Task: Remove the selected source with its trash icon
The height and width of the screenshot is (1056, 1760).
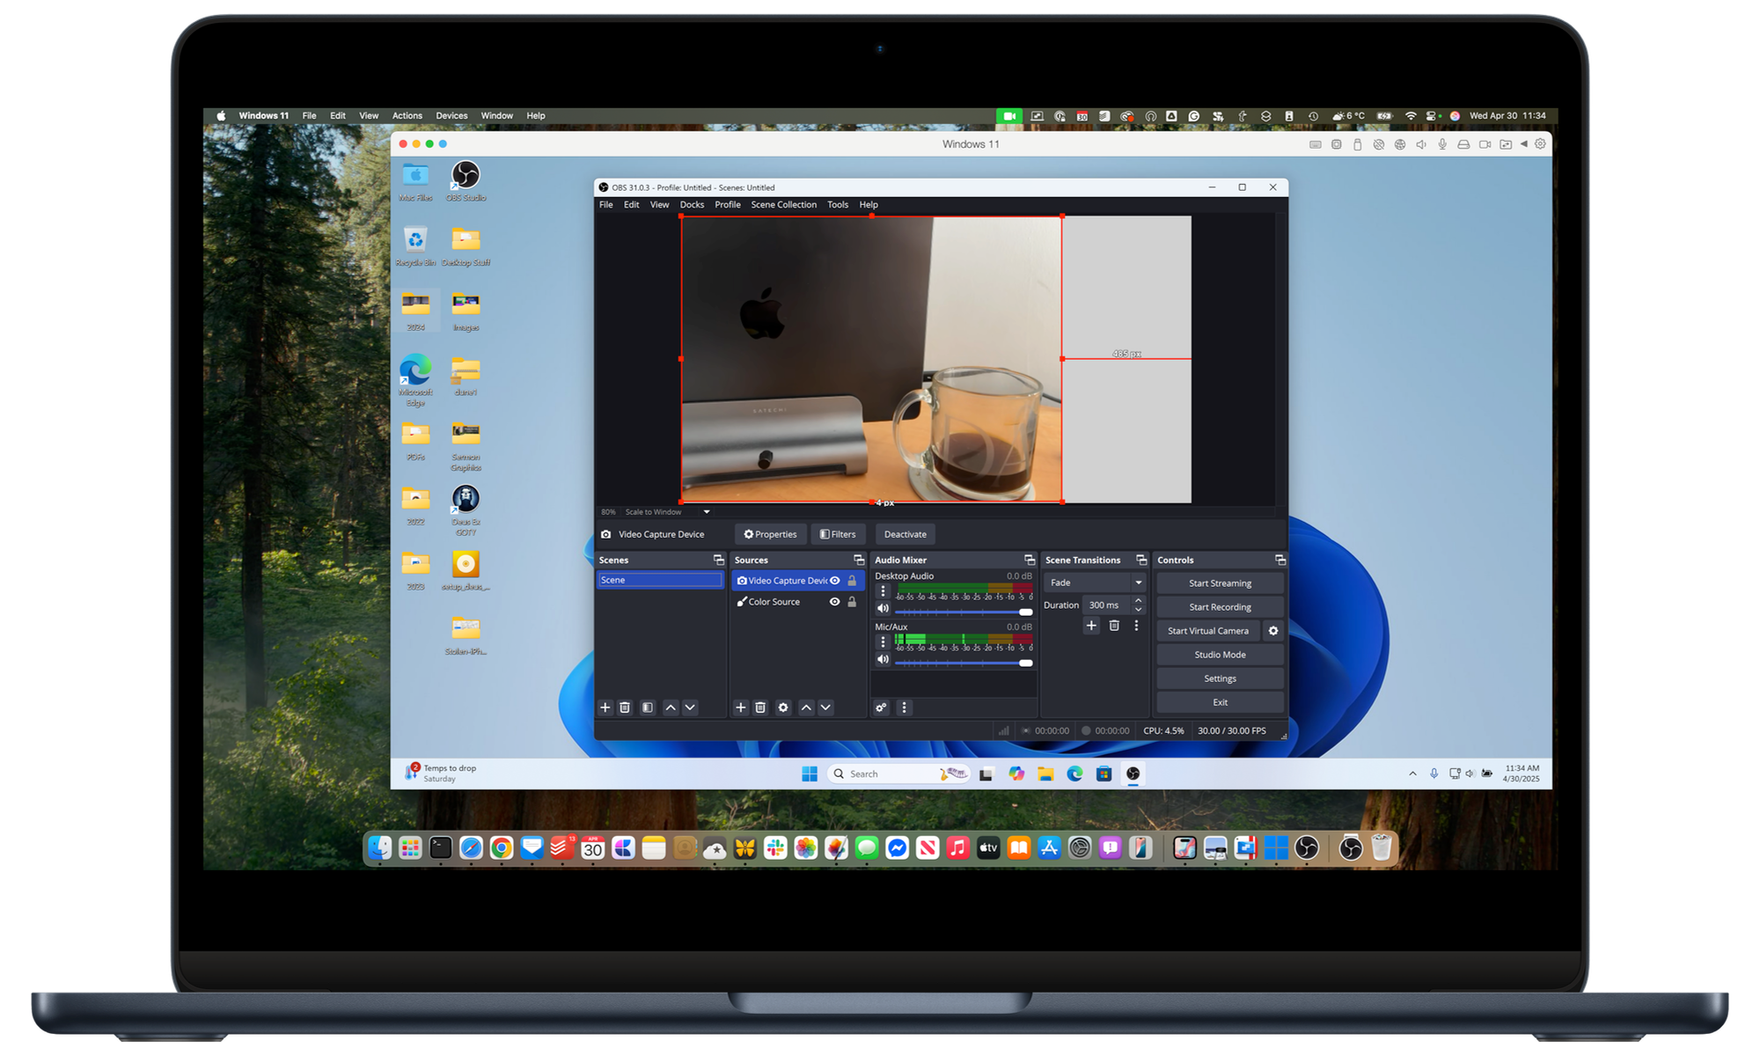Action: [760, 708]
